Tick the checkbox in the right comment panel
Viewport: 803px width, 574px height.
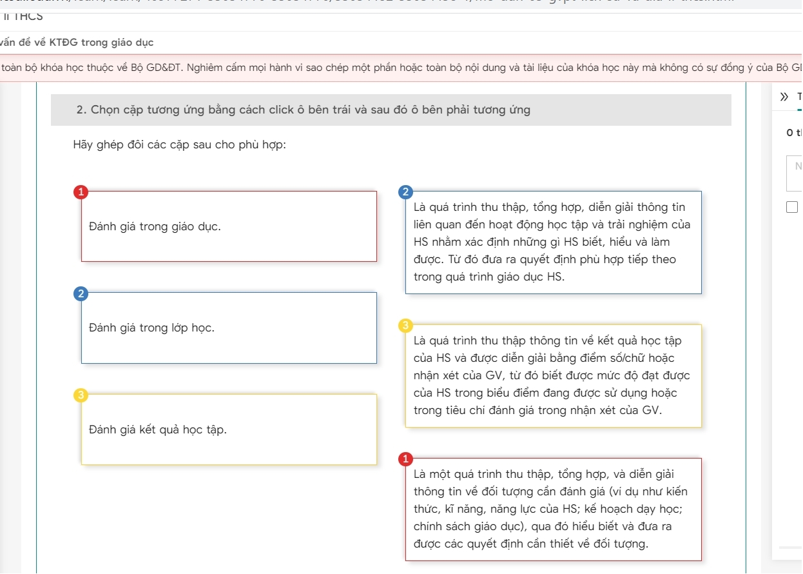pos(791,207)
